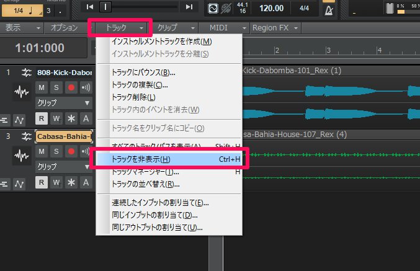
Task: Click measure 3 on the time ruler
Action: pyautogui.click(x=328, y=50)
